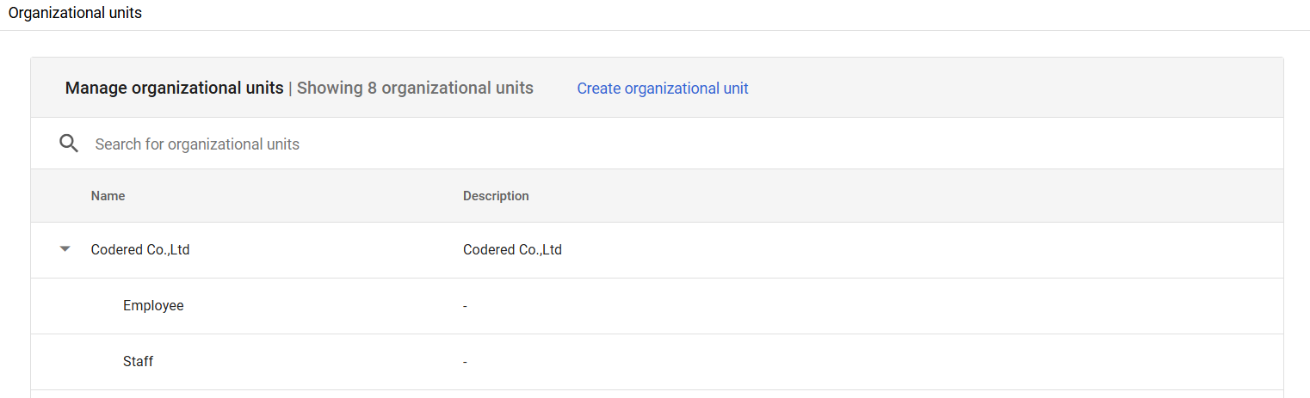Click the Manage organizational units heading
The height and width of the screenshot is (398, 1310).
point(174,89)
